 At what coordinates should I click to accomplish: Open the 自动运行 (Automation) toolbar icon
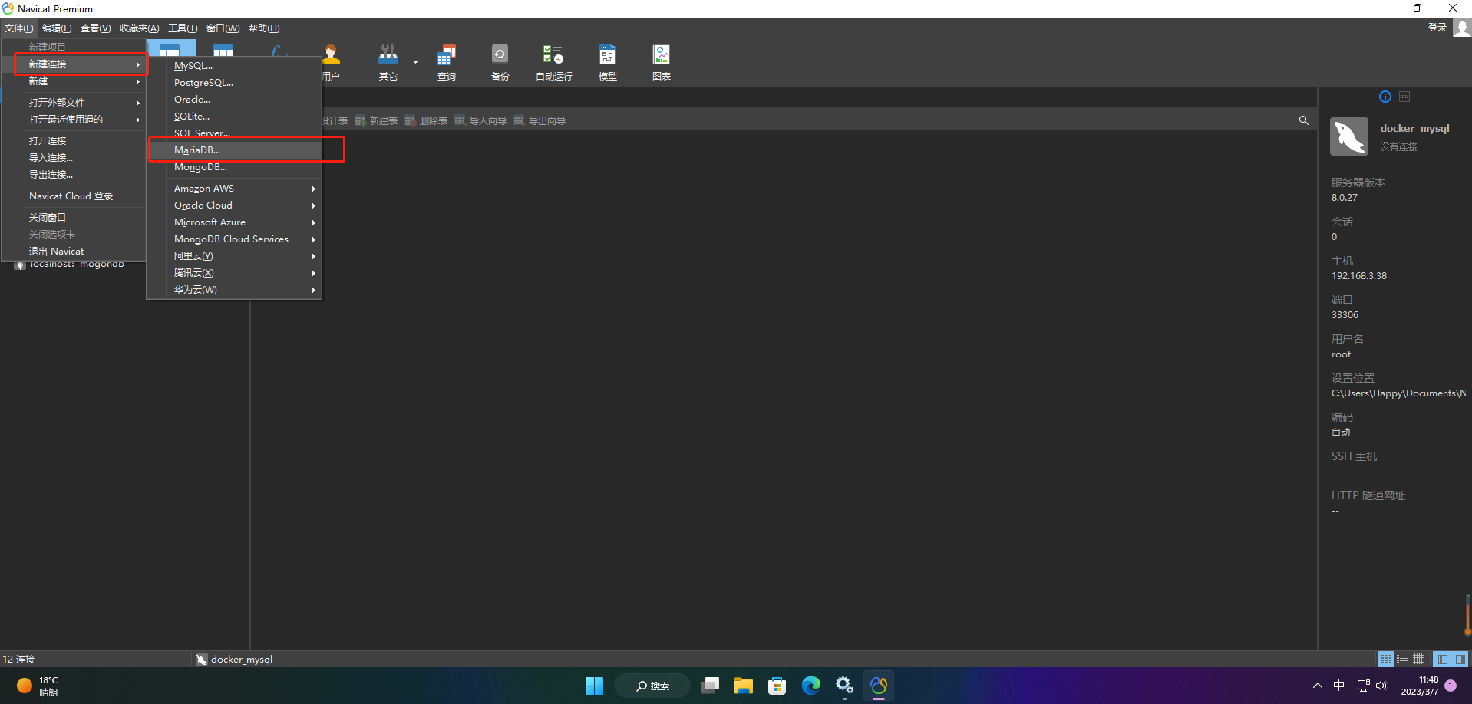[x=553, y=63]
